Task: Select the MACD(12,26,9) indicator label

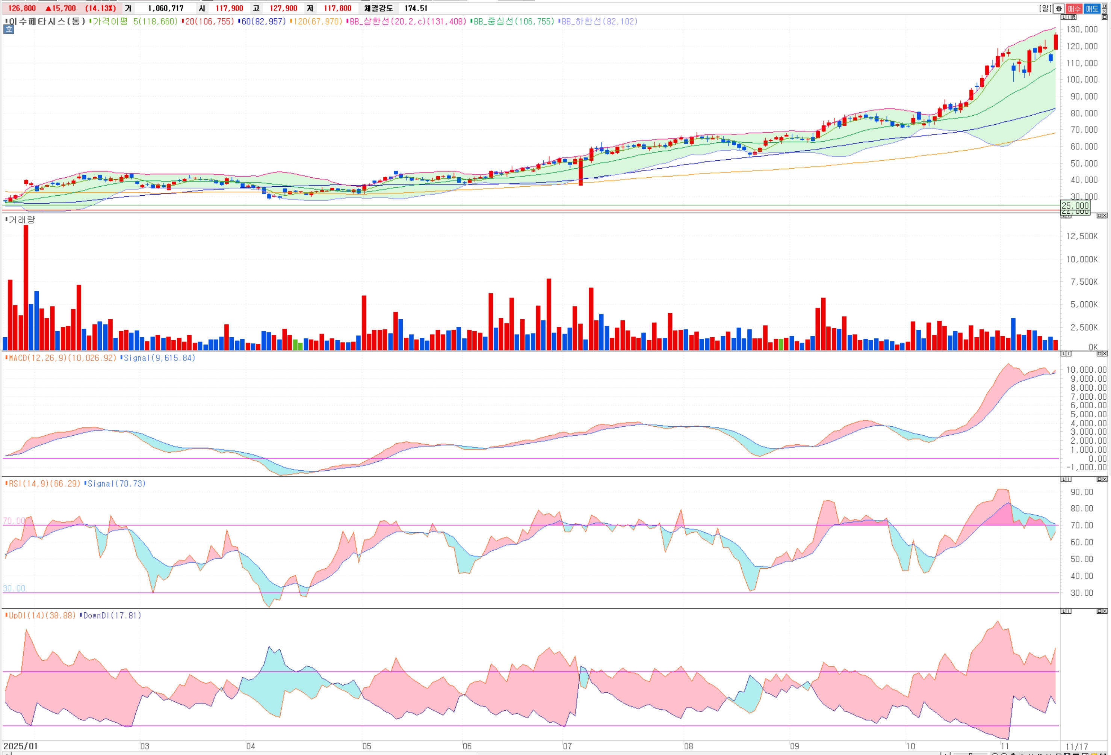Action: click(x=62, y=358)
